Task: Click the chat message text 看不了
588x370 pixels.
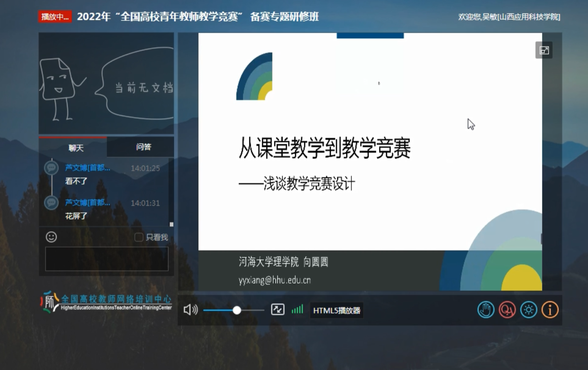Action: (x=76, y=181)
